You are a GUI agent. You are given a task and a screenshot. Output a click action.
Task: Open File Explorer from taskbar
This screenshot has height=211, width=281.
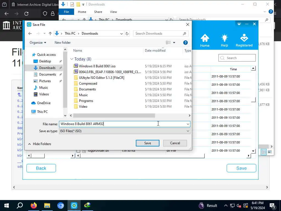[x=47, y=206]
